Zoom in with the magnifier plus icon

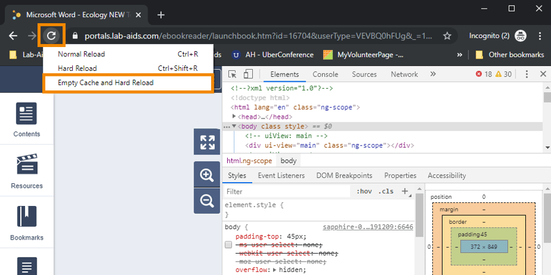pos(207,175)
